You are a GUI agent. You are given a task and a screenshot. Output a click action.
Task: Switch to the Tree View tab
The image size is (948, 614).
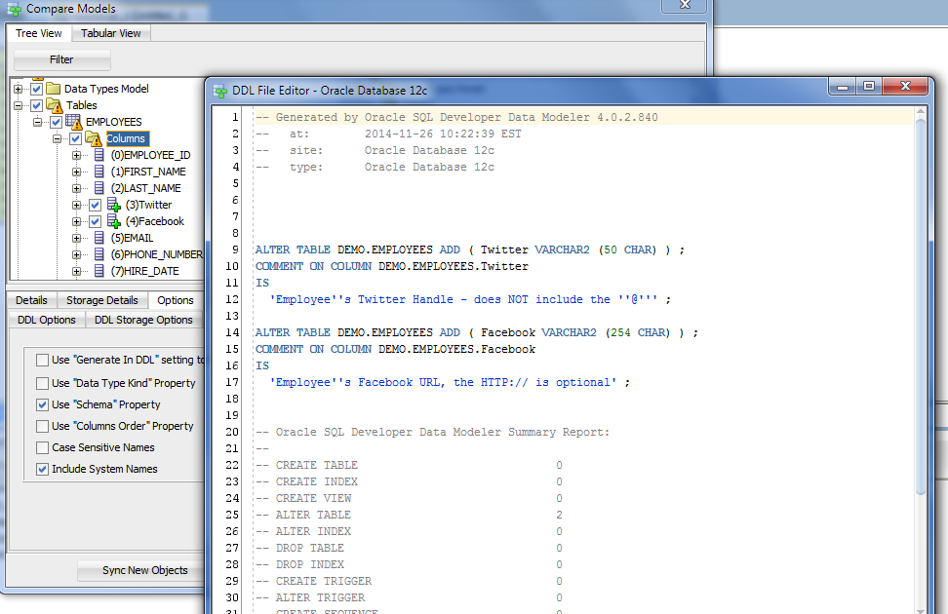click(x=39, y=33)
